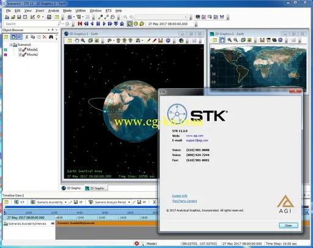Click the Close button in STK dialog

pyautogui.click(x=289, y=225)
